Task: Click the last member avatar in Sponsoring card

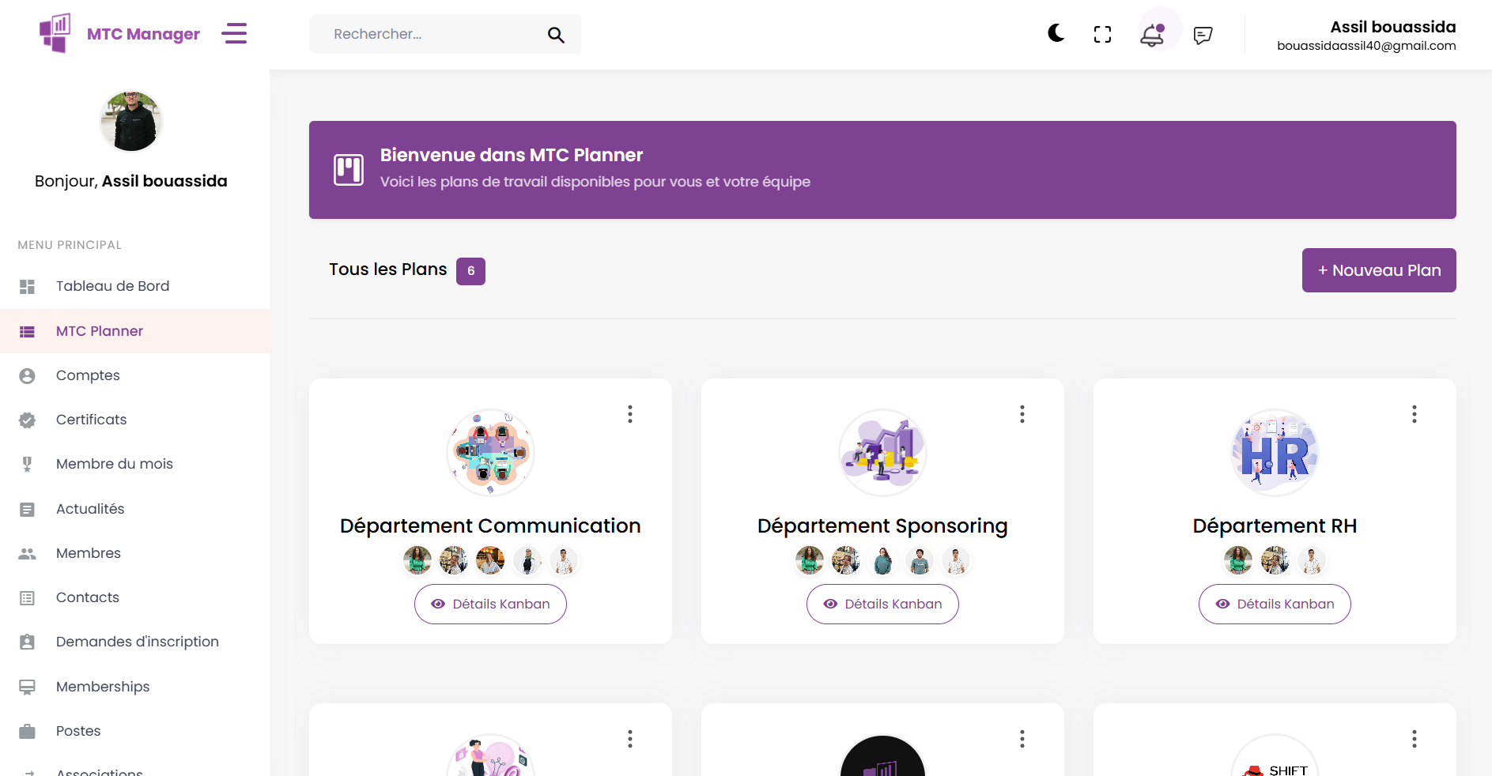Action: 955,560
